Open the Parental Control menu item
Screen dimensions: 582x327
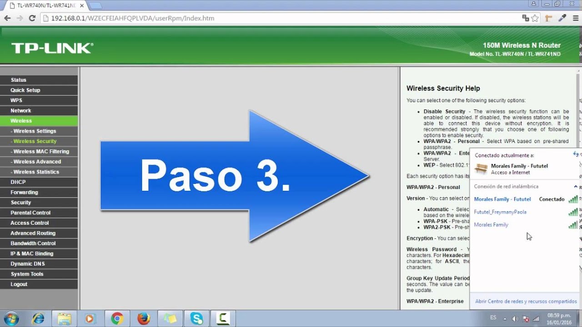click(39, 213)
